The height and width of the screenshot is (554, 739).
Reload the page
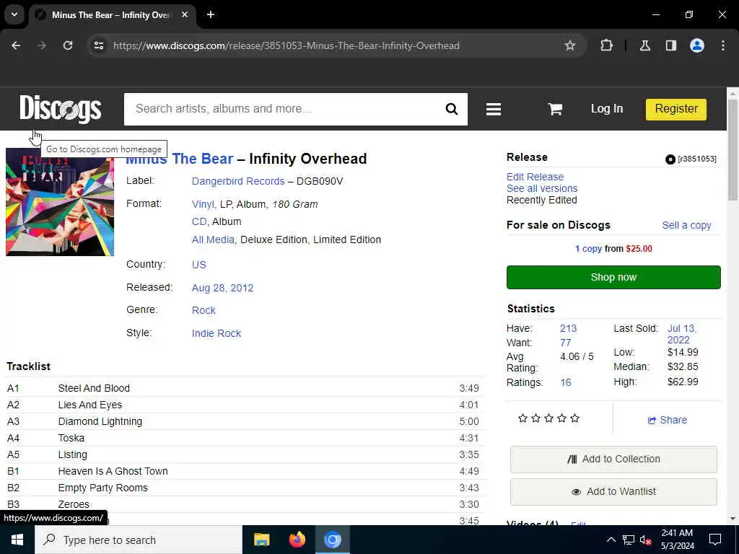click(68, 45)
